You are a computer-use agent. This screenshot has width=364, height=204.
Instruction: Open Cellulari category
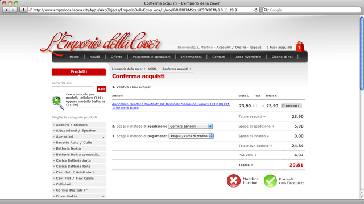tap(78, 184)
